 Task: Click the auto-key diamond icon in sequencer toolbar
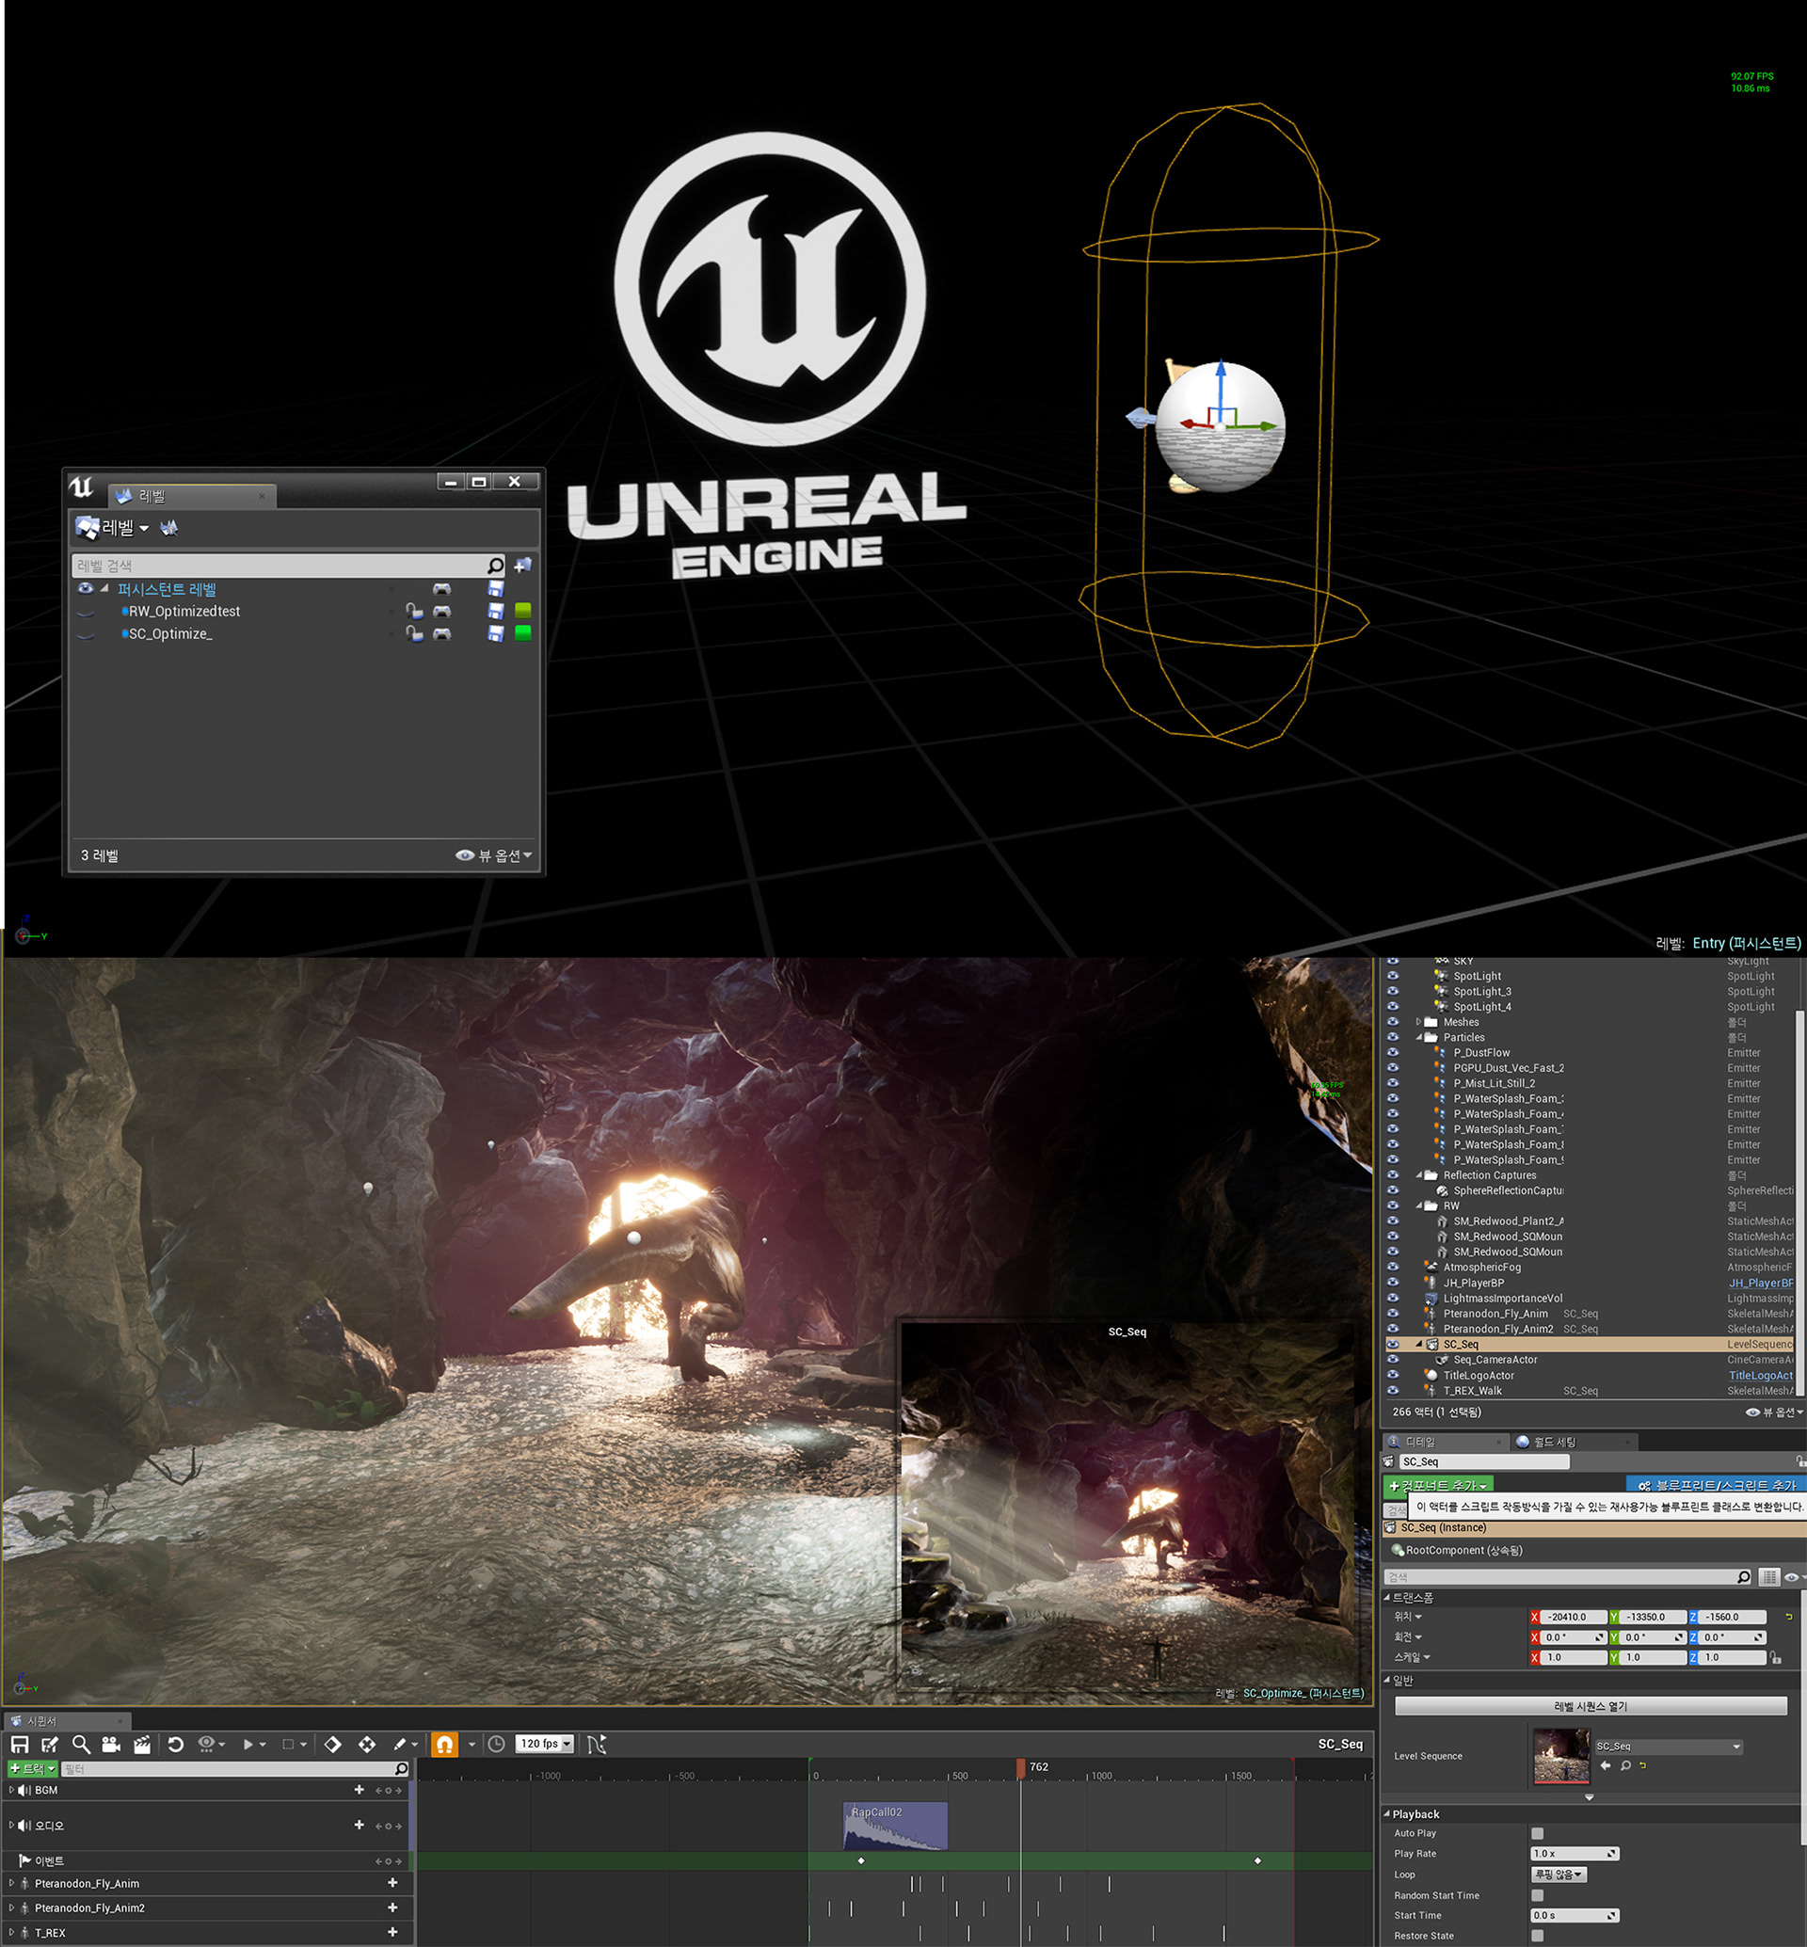pyautogui.click(x=332, y=1744)
